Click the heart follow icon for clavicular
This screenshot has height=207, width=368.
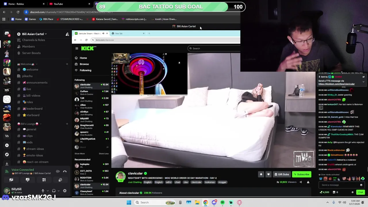pyautogui.click(x=268, y=174)
